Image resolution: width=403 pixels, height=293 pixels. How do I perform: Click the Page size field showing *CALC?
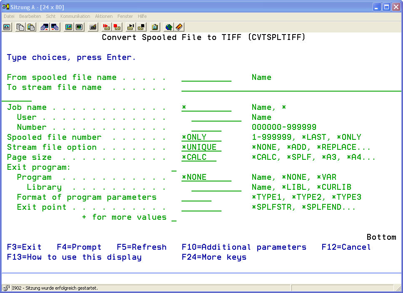tap(199, 157)
